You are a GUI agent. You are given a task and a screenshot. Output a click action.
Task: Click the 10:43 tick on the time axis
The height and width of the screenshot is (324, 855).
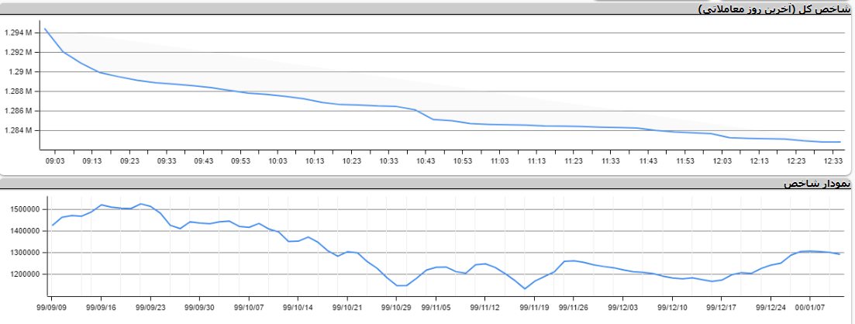426,161
